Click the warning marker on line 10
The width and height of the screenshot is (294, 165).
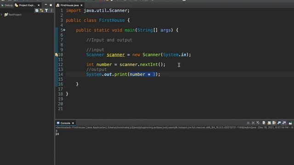pyautogui.click(x=57, y=55)
